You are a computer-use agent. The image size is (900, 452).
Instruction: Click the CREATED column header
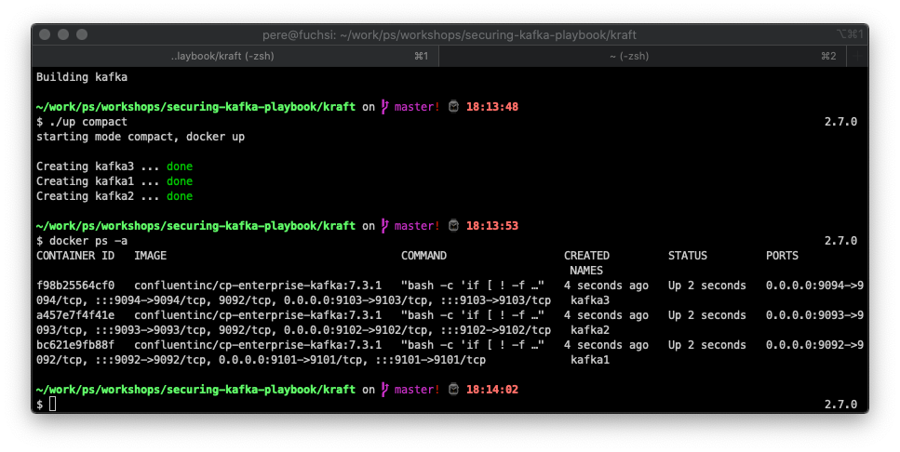click(x=586, y=256)
